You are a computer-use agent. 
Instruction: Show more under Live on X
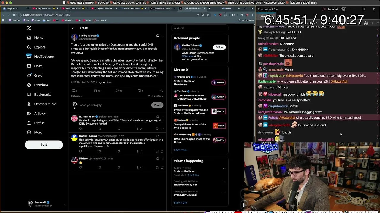tap(180, 150)
